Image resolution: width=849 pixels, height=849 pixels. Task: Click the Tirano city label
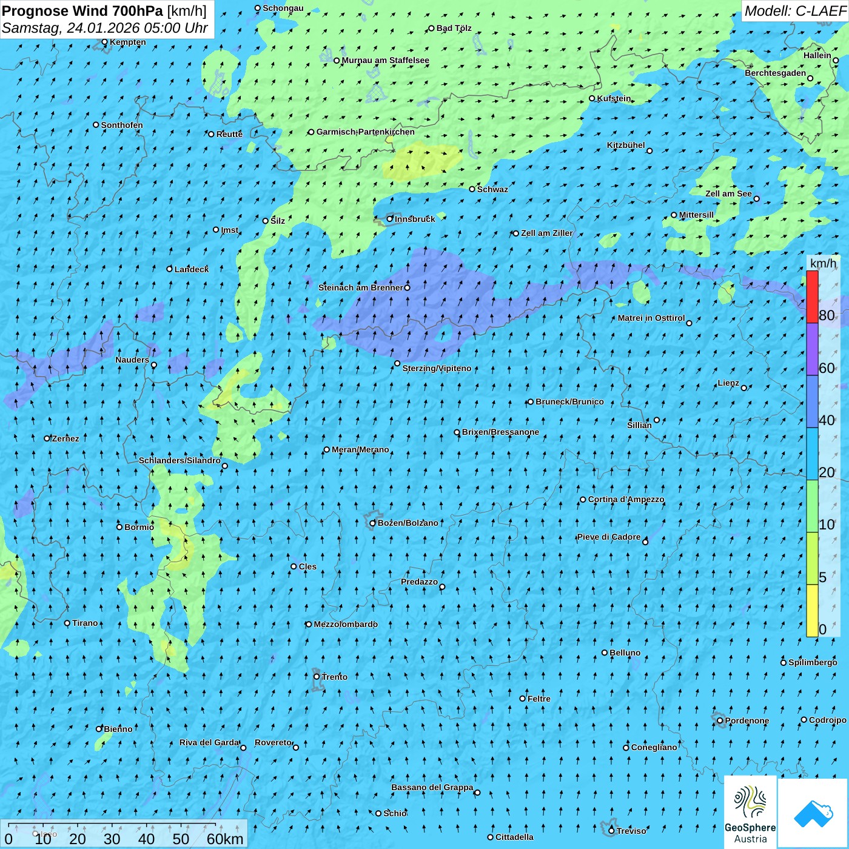85,623
